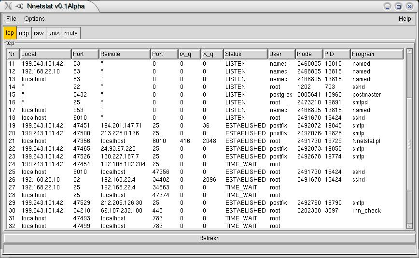
Task: Select the tcp tab
Action: click(x=10, y=33)
